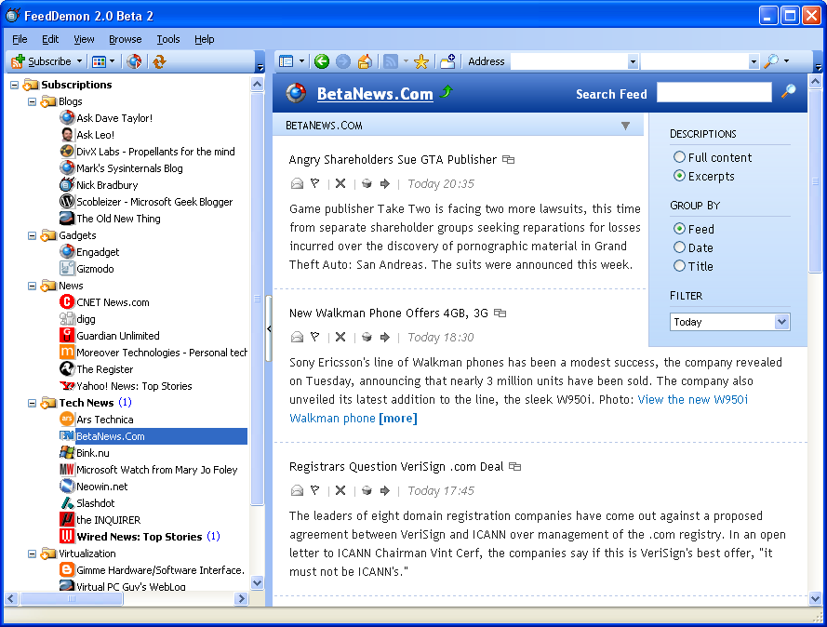827x627 pixels.
Task: Click View the new W950i link
Action: [692, 399]
